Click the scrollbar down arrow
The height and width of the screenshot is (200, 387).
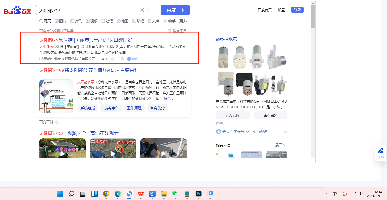click(x=313, y=156)
